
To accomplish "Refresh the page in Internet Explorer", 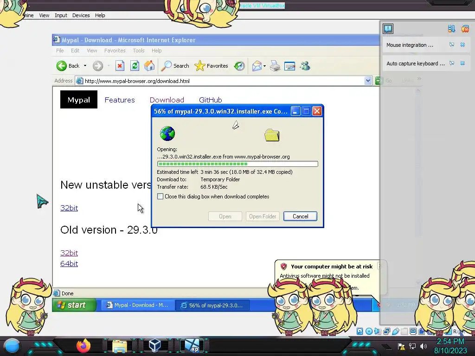I will tap(135, 66).
